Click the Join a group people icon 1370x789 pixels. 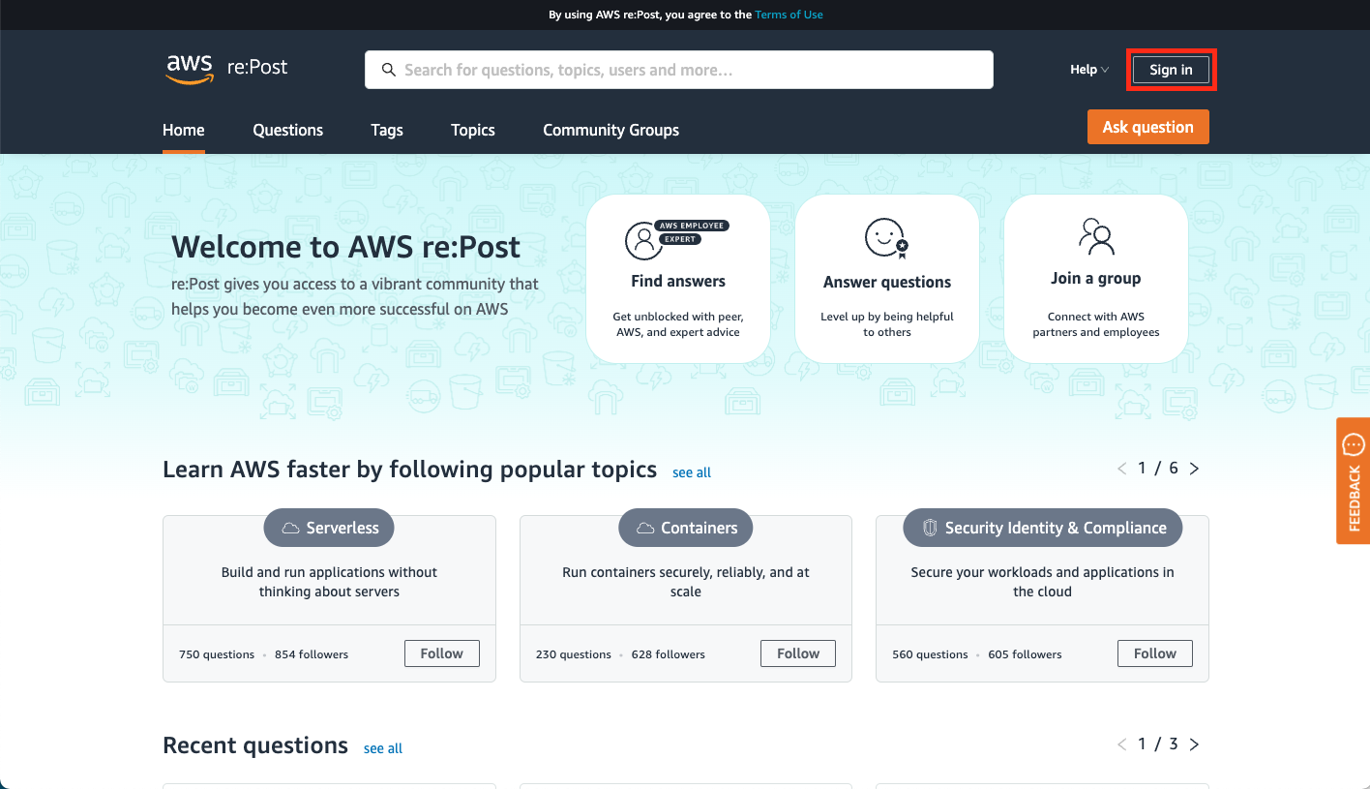(x=1096, y=236)
